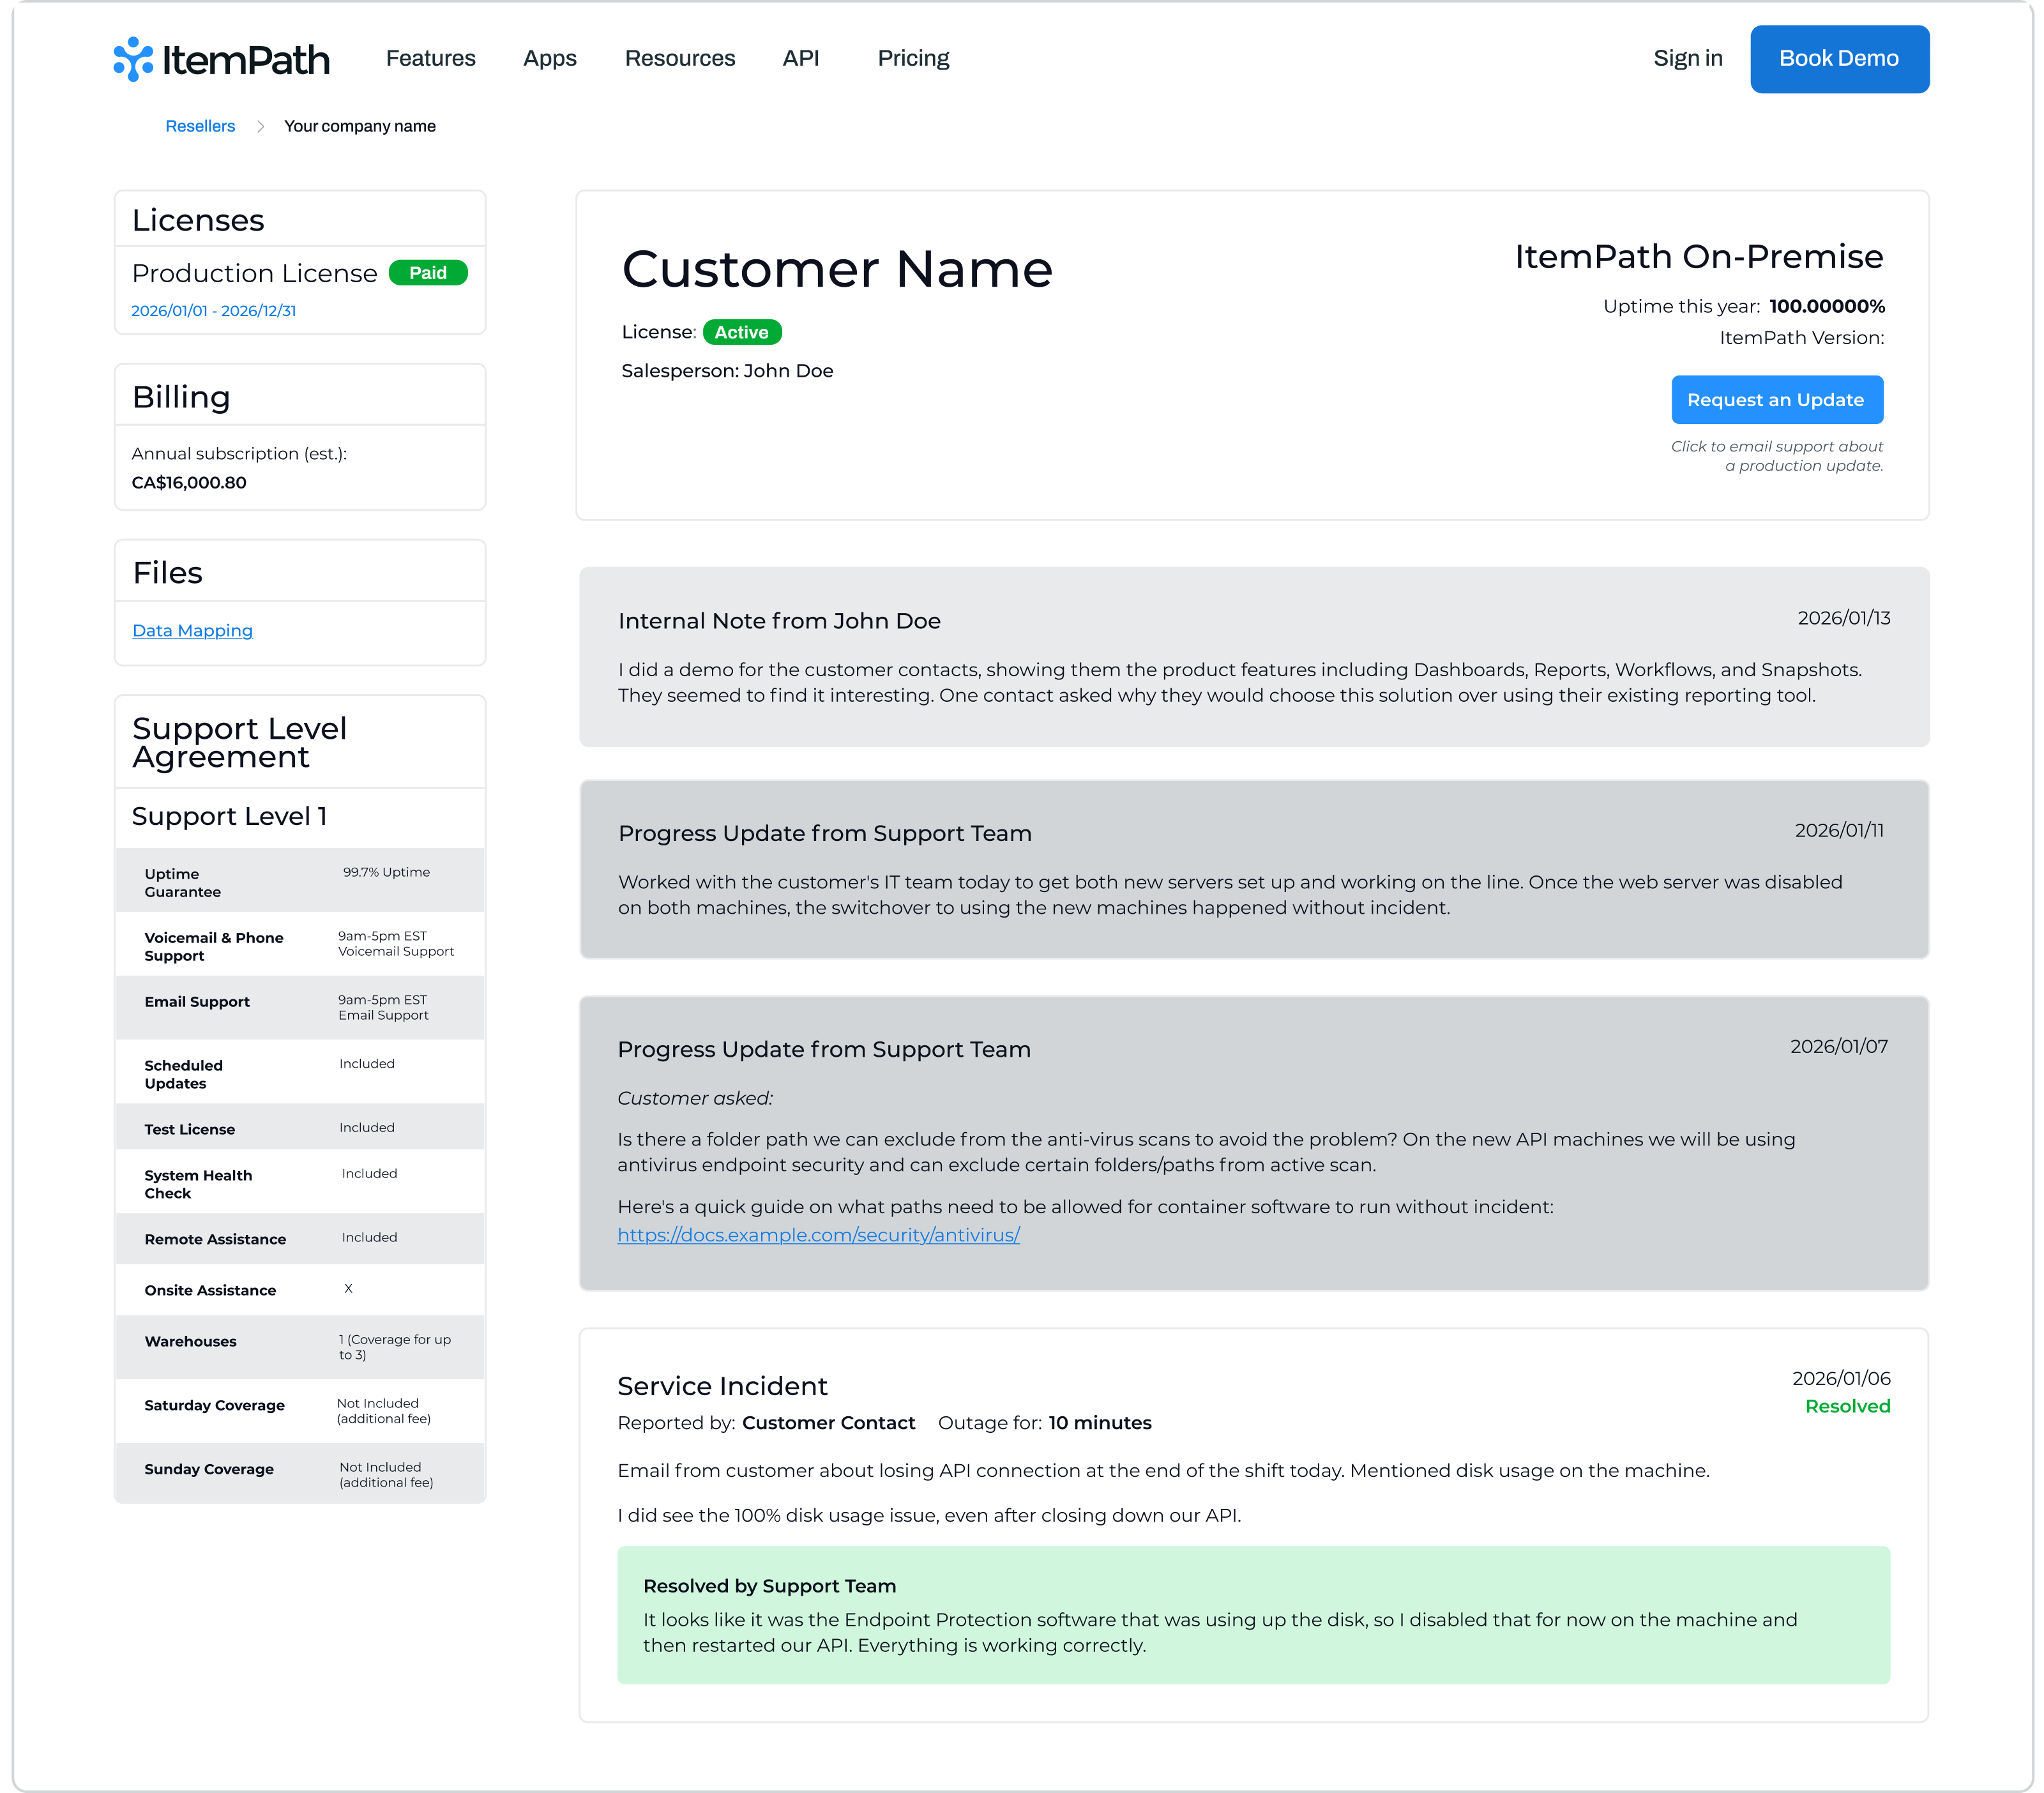
Task: Select the Production License date range
Action: tap(213, 311)
